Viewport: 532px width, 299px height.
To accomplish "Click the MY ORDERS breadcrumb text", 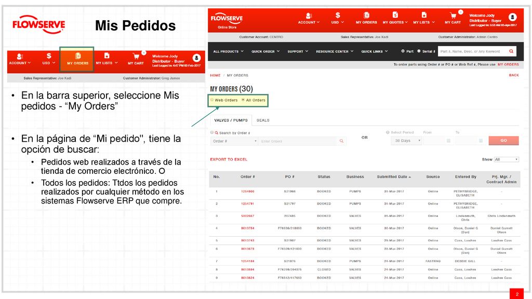I will tap(237, 75).
